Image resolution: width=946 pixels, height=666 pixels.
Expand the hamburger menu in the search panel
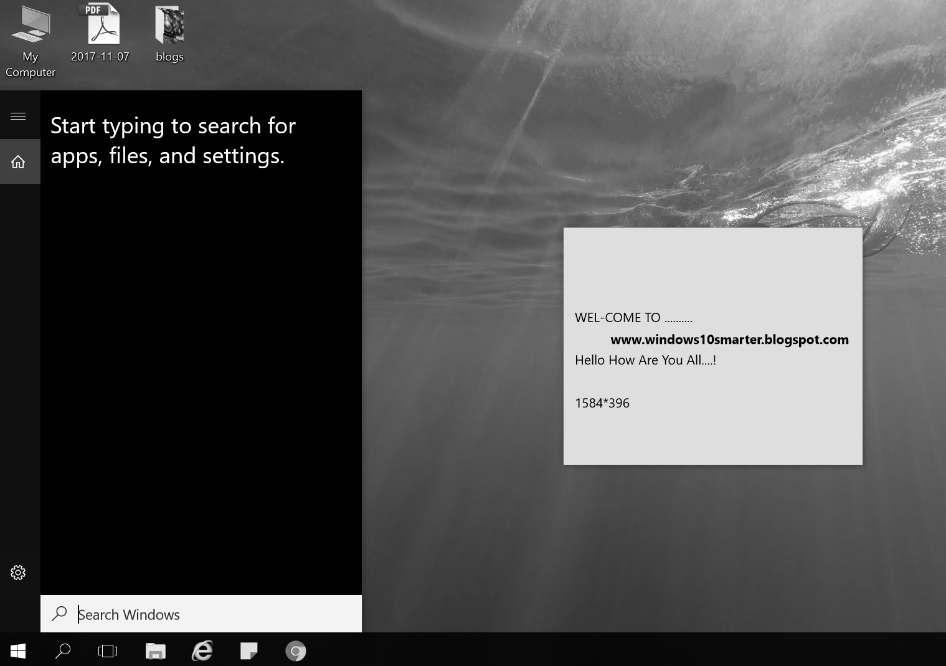17,115
